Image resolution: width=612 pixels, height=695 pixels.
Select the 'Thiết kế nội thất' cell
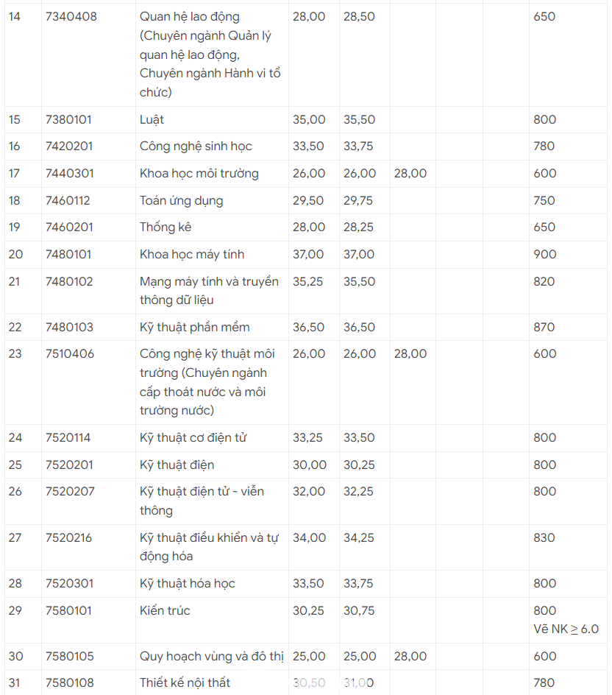[x=185, y=682]
